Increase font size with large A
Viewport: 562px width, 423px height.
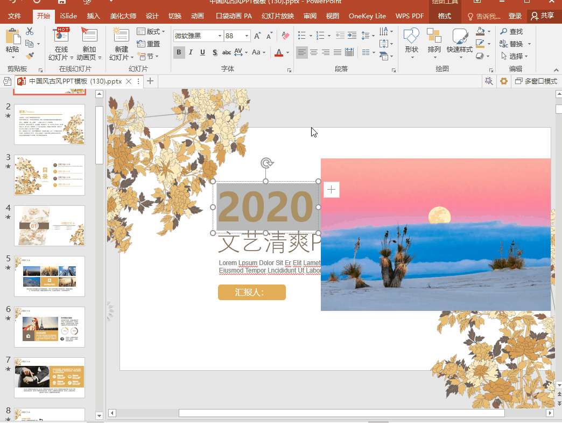(x=257, y=36)
